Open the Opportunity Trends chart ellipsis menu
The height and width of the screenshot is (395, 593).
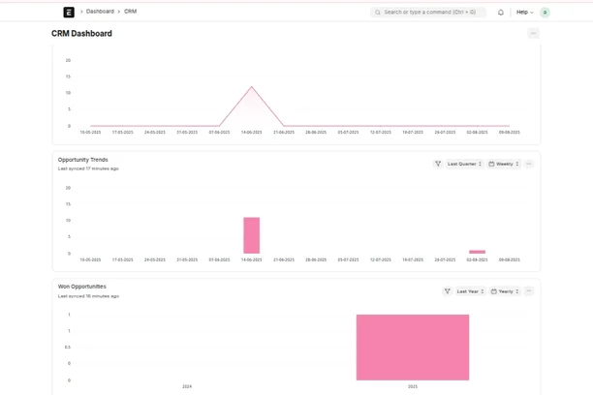529,164
